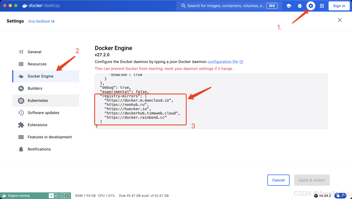Click the Troubleshoot bug icon
Image resolution: width=352 pixels, height=199 pixels.
point(300,6)
